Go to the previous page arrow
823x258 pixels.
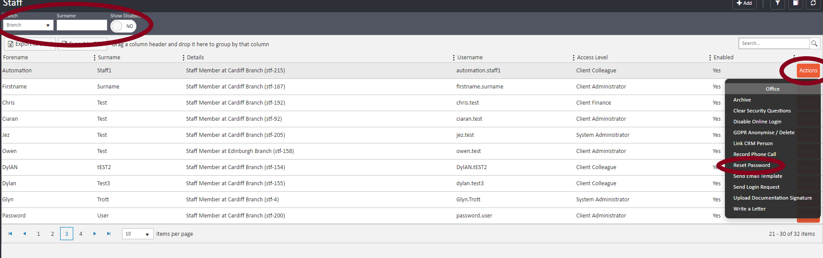point(24,234)
